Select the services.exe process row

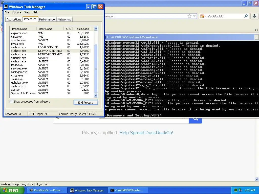click(50, 68)
